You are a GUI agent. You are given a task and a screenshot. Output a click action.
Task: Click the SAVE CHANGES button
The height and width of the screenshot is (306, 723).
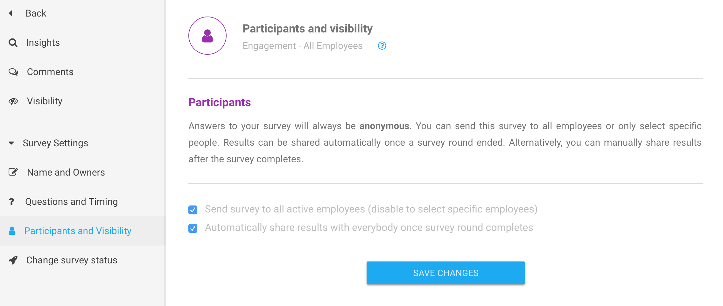pyautogui.click(x=446, y=273)
